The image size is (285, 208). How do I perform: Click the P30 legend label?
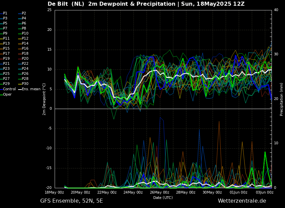coord(25,84)
